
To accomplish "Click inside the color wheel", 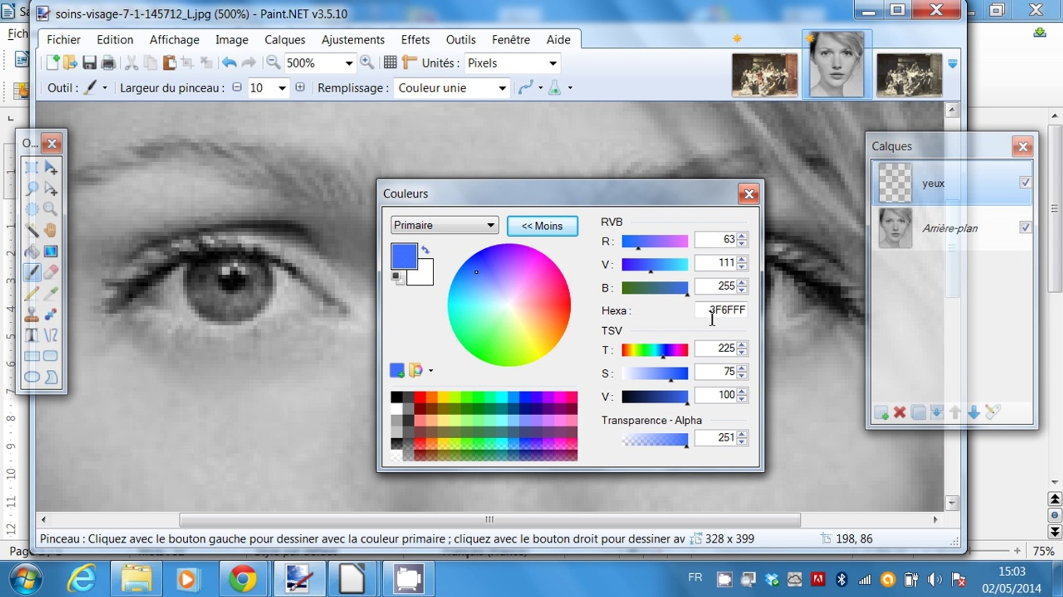I will pos(509,305).
